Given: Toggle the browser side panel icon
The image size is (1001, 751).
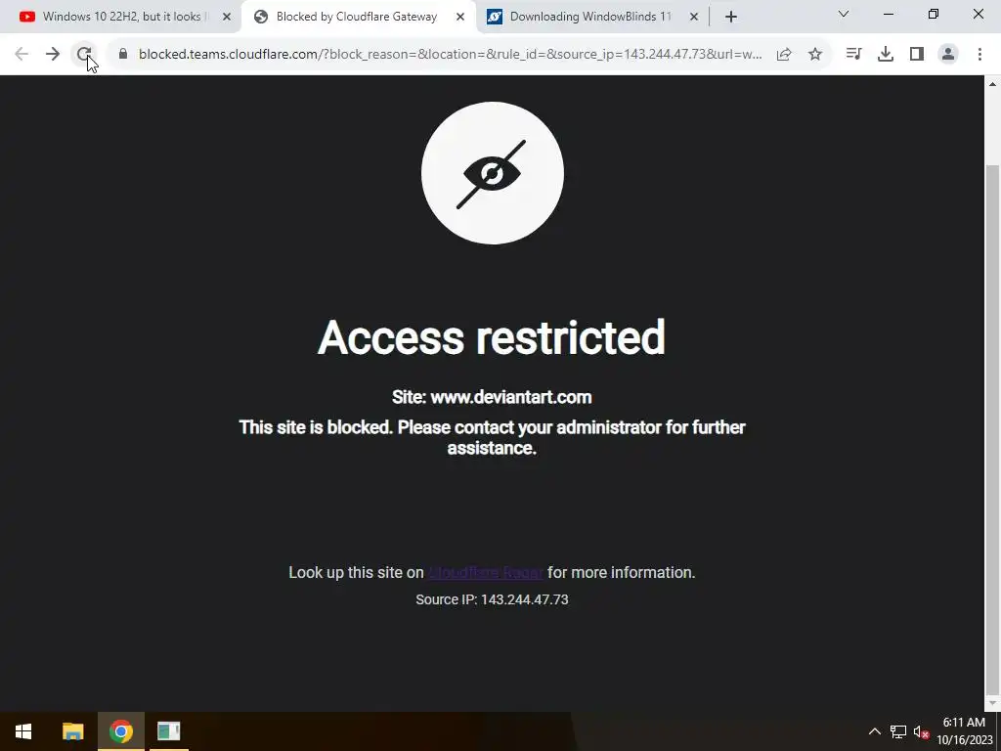Looking at the screenshot, I should 917,55.
